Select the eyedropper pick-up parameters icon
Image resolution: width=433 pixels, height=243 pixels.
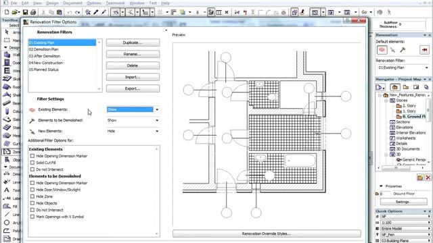tap(95, 12)
